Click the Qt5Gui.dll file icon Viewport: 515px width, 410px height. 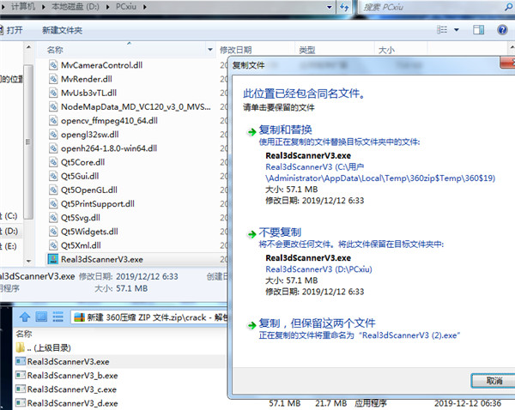tap(53, 176)
